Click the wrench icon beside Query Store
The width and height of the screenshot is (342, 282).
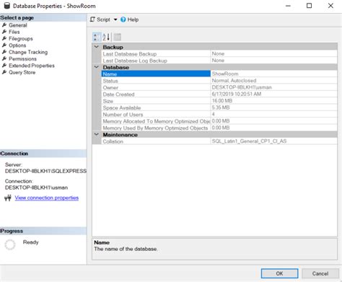tap(4, 72)
